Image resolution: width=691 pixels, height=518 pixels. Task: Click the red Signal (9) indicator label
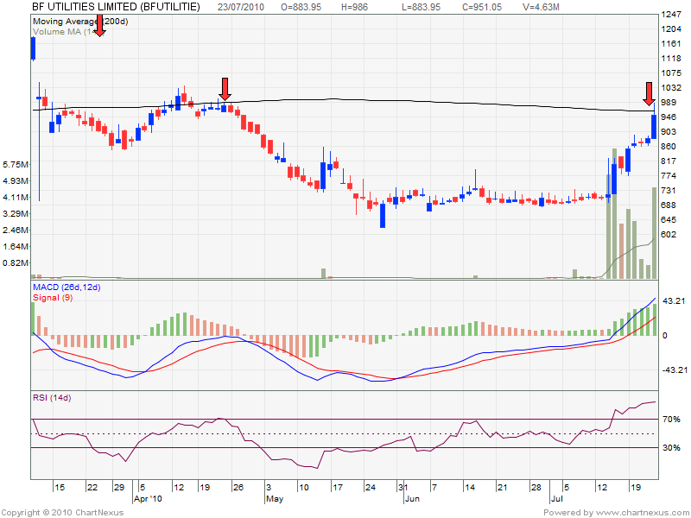[x=52, y=298]
